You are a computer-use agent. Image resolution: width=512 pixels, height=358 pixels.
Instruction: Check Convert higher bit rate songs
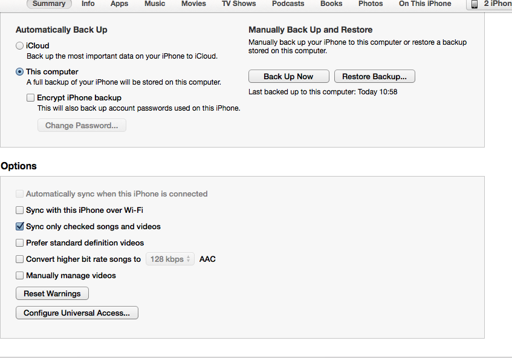[x=19, y=259]
